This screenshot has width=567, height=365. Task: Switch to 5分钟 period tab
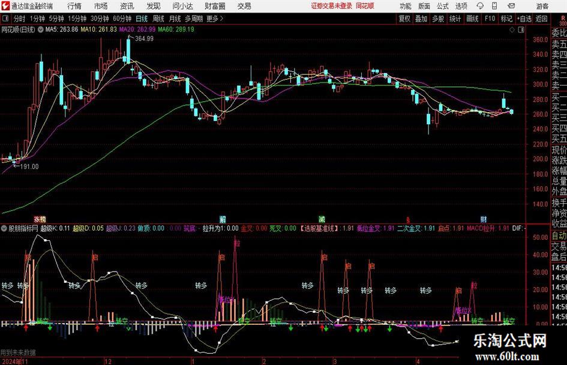(x=56, y=19)
